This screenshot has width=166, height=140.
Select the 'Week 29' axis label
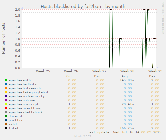(x=155, y=71)
